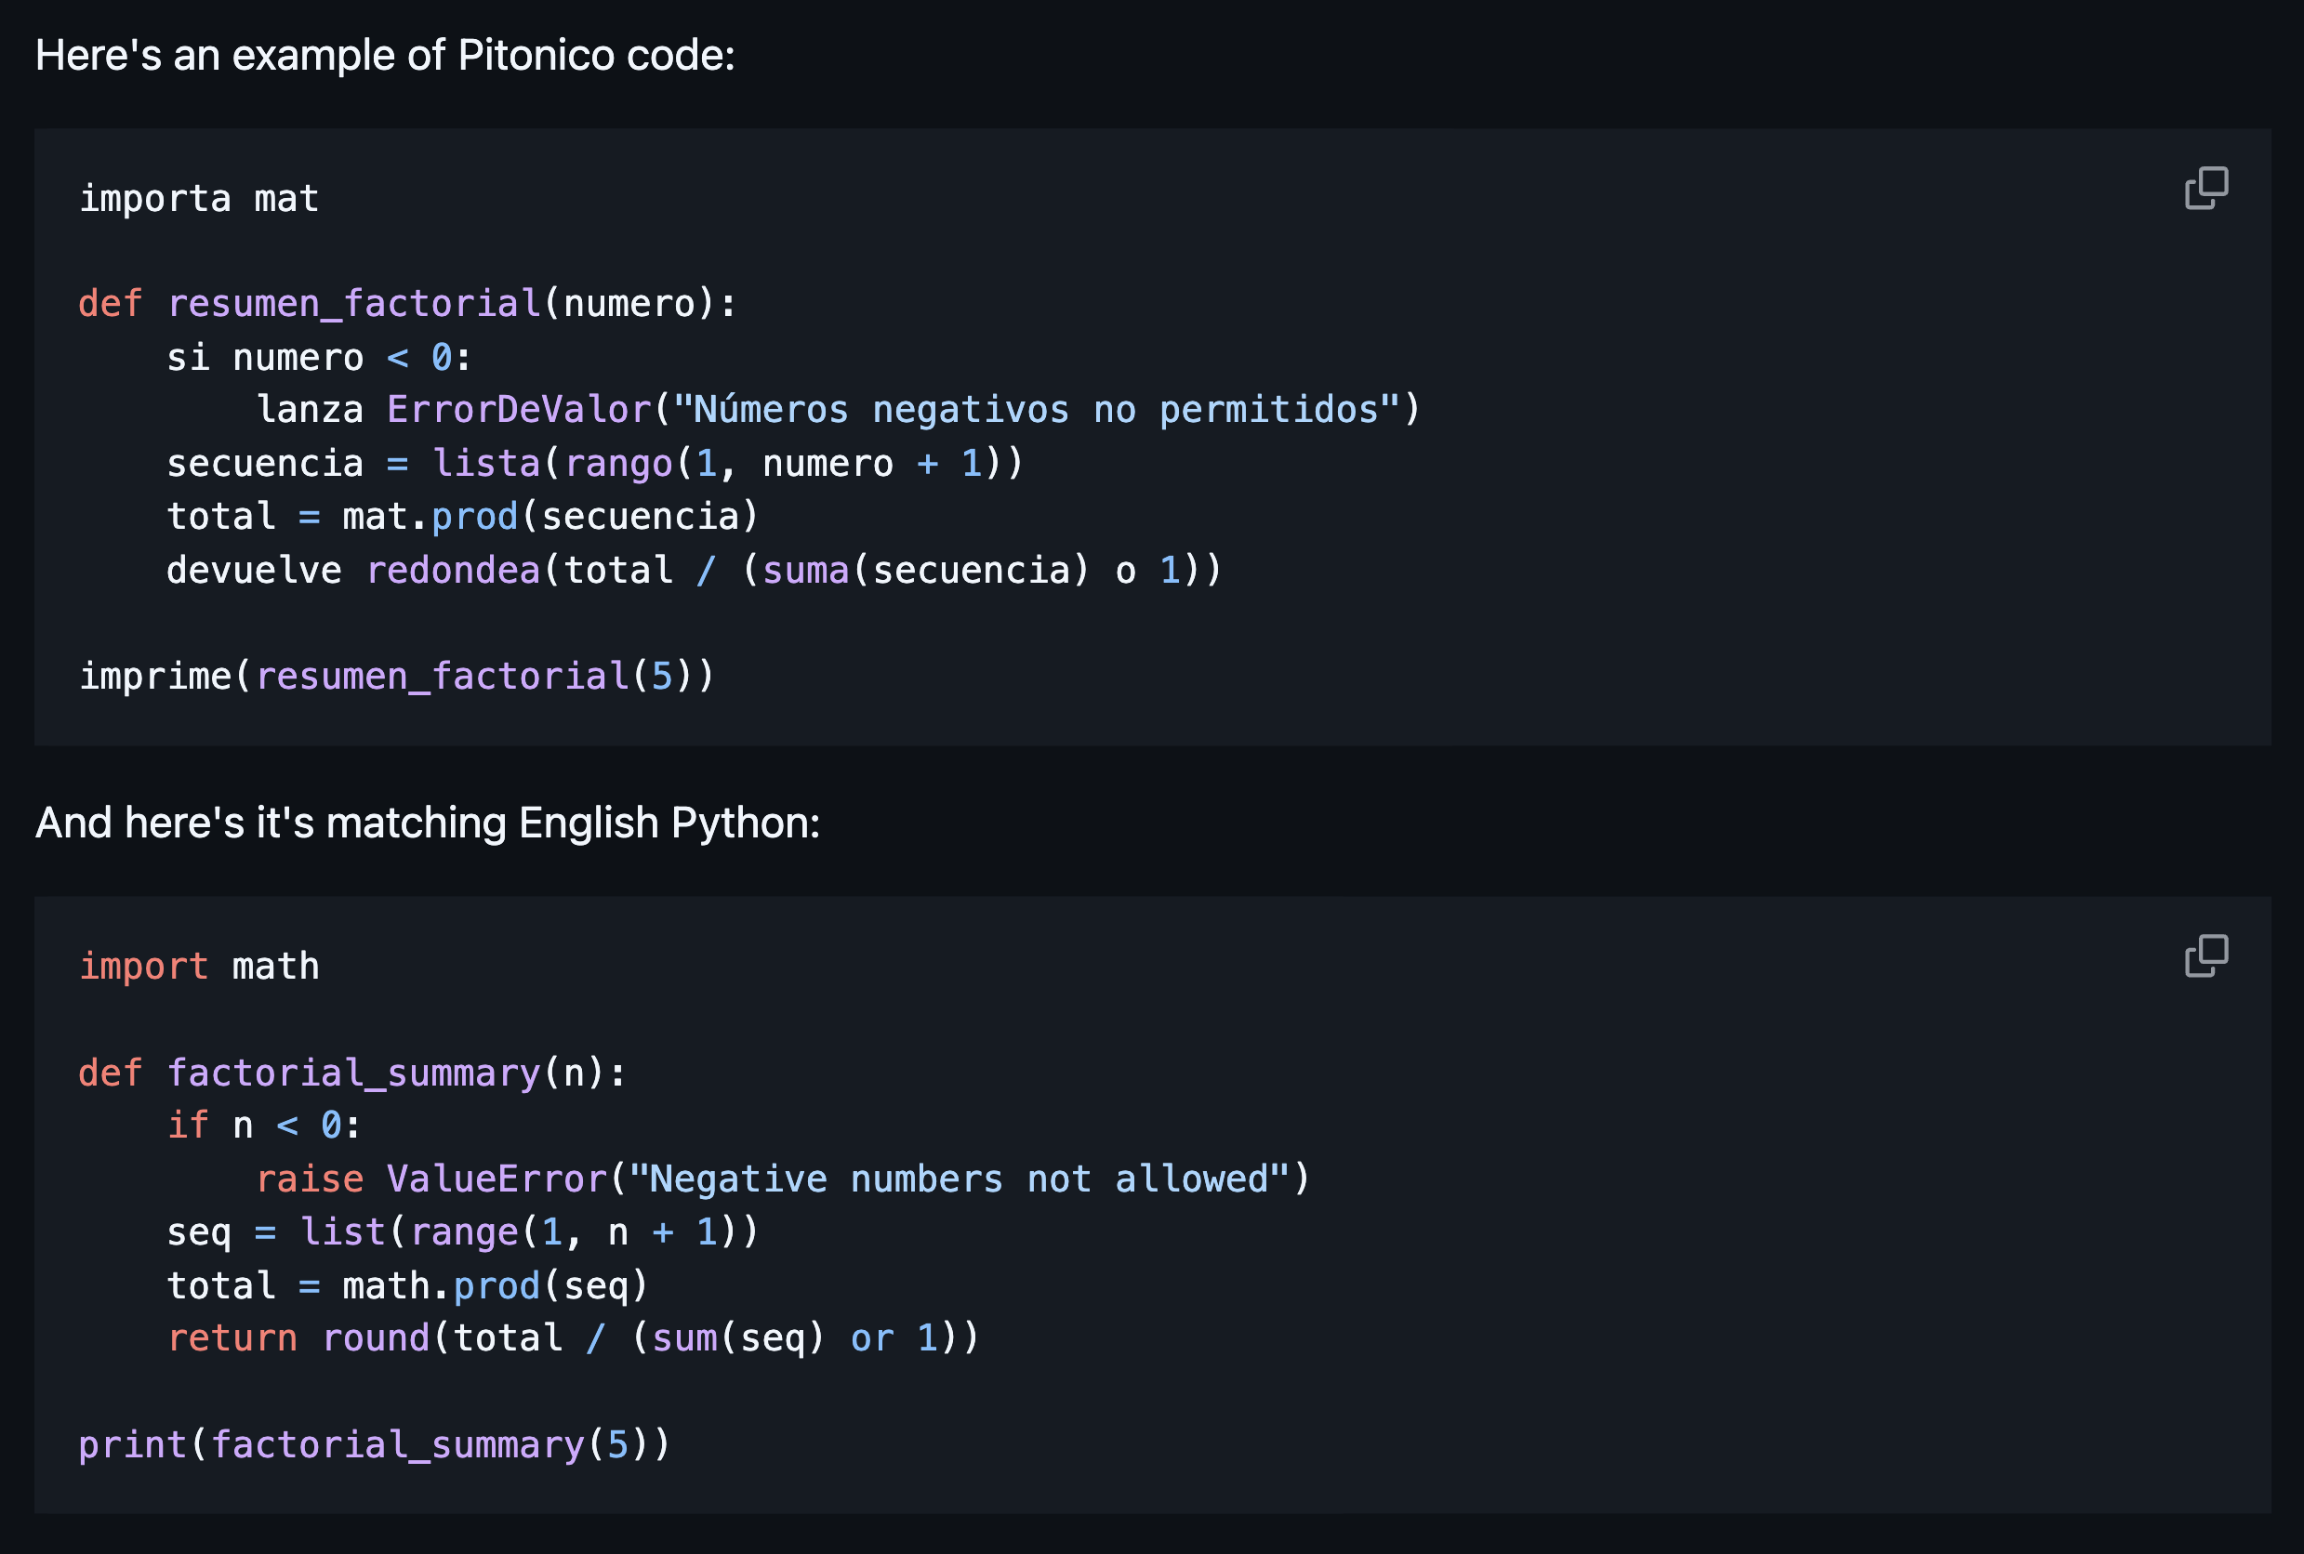The height and width of the screenshot is (1554, 2304).
Task: Click the 'raise' keyword
Action: click(310, 1179)
